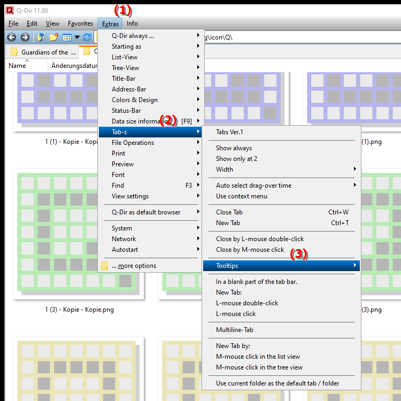Select the 'Guardians of the ...' tab
This screenshot has height=401, width=401.
click(42, 52)
